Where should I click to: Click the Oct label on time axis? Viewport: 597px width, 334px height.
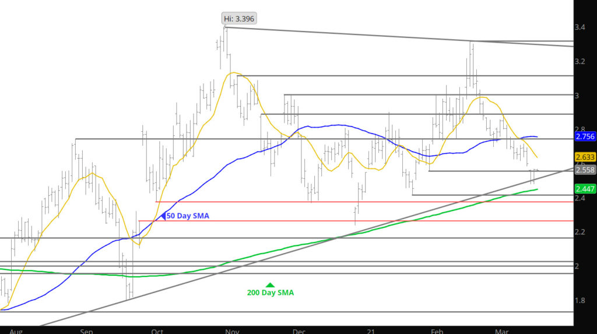[157, 331]
